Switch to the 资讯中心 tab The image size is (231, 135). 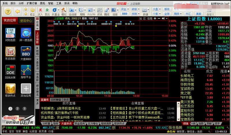point(26,21)
